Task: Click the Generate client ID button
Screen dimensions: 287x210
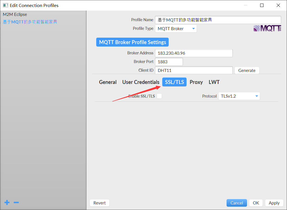Action: pos(247,71)
